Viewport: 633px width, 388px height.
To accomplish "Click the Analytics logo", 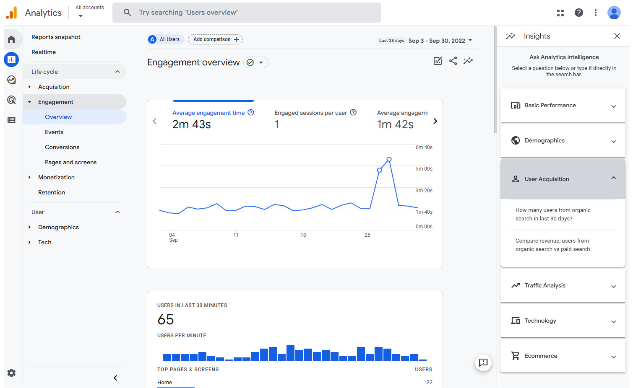I will (34, 13).
